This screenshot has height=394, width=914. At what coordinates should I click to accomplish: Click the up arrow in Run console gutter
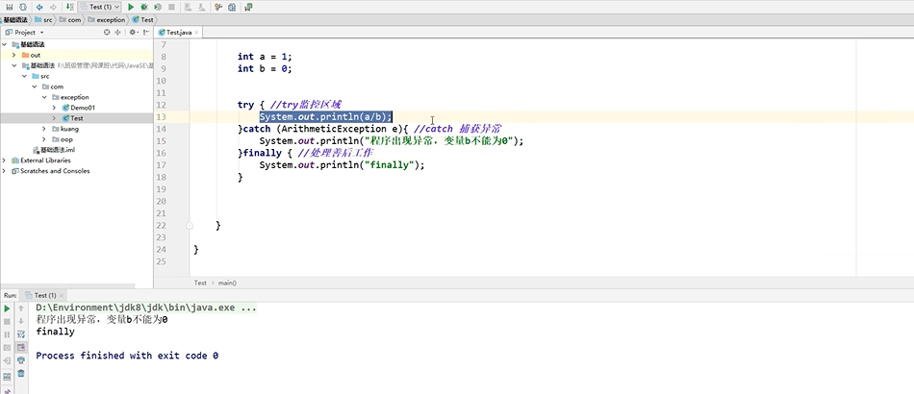pyautogui.click(x=21, y=308)
